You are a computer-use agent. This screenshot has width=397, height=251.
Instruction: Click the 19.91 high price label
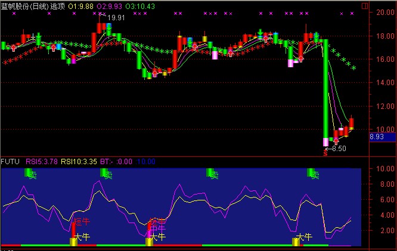tap(116, 18)
